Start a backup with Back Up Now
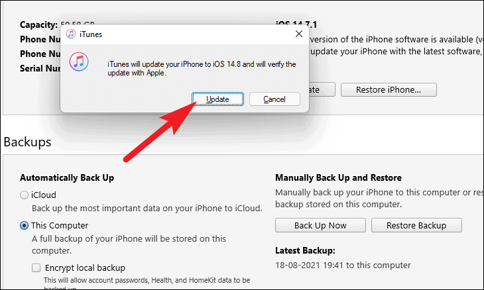This screenshot has width=484, height=290. tap(320, 225)
